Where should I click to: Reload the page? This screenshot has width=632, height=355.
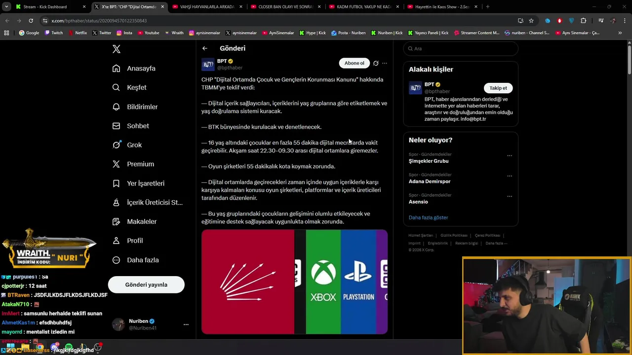pos(31,21)
